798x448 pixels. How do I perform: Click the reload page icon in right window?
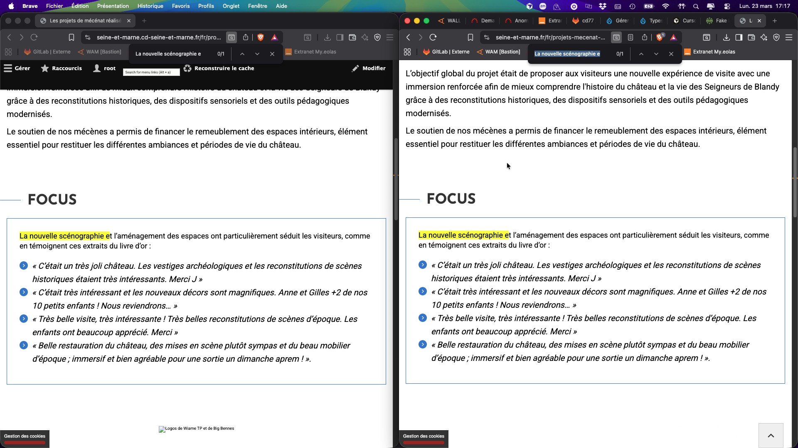pyautogui.click(x=433, y=37)
